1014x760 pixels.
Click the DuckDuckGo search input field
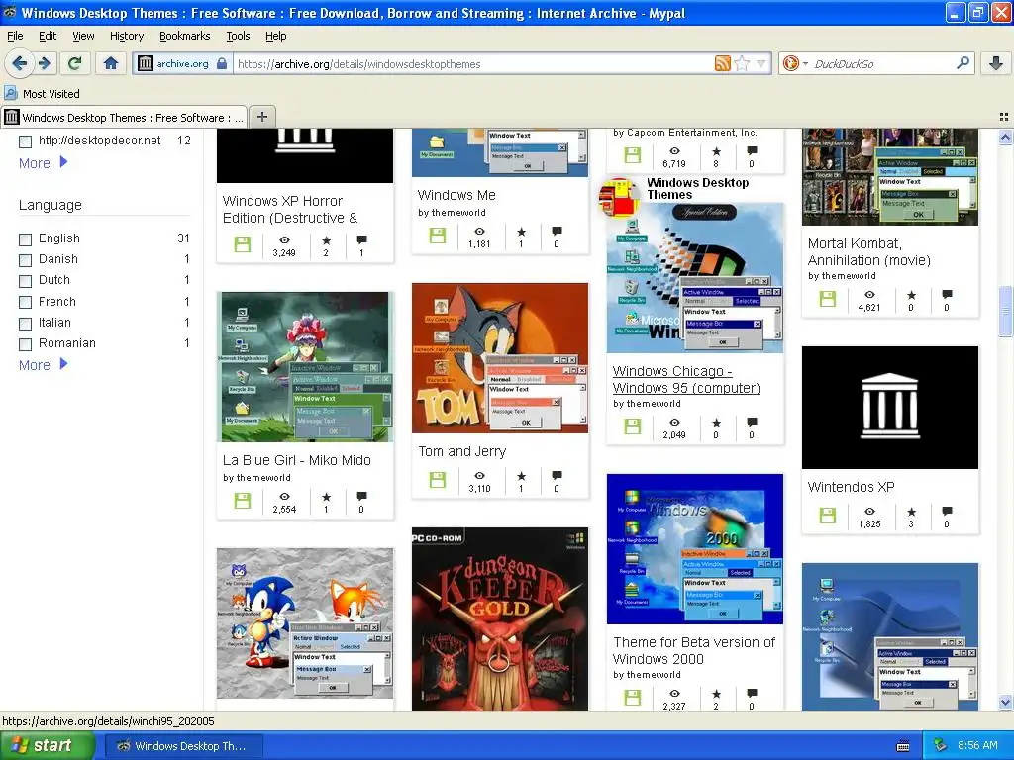[x=882, y=63]
